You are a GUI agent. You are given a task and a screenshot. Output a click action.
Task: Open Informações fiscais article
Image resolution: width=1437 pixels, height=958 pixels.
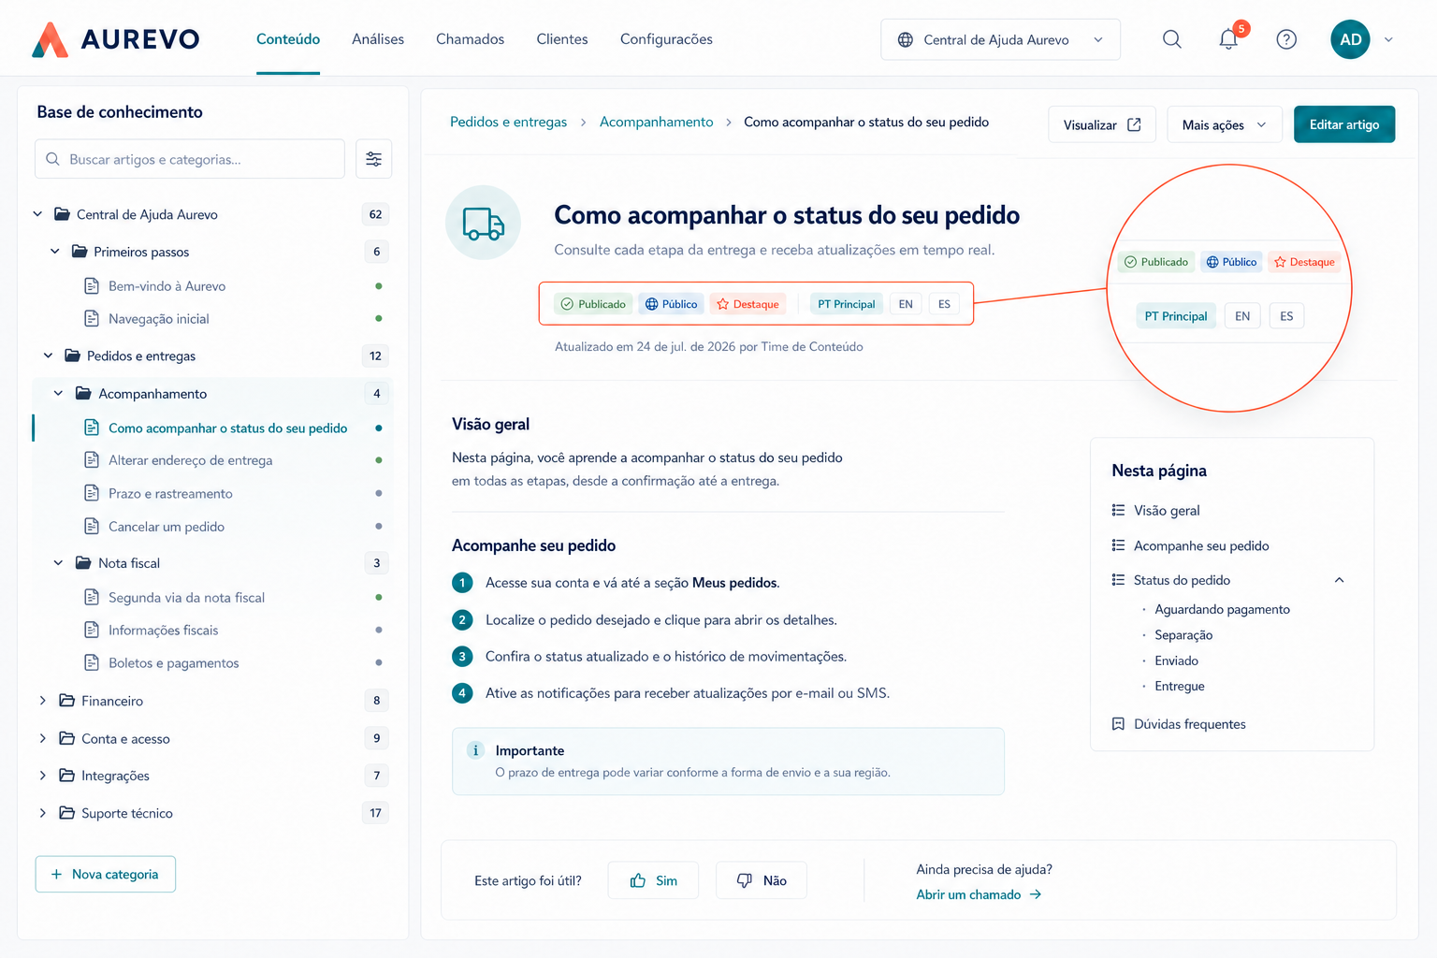click(x=163, y=631)
